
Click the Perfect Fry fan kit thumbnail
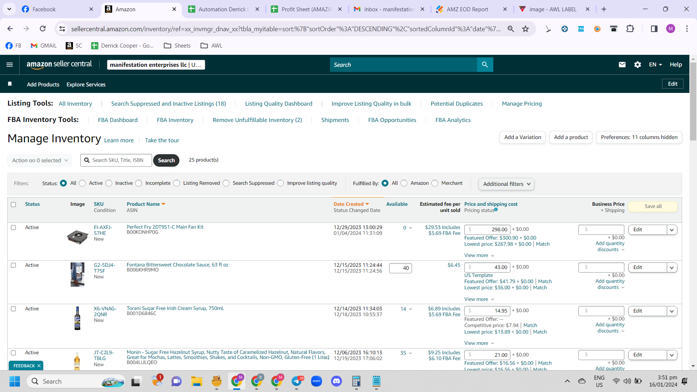(77, 237)
